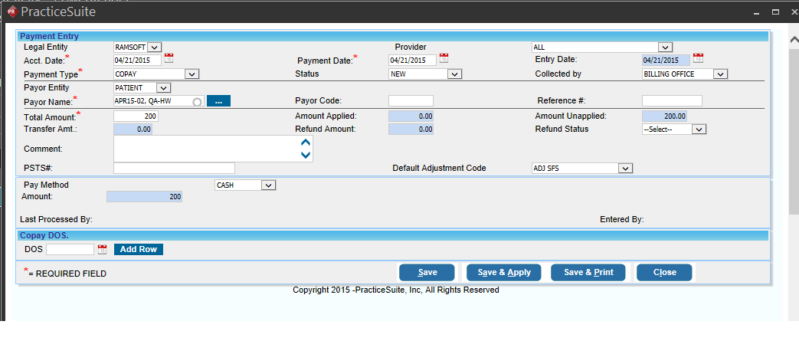
Task: Click the window scrollbar up arrow
Action: [794, 39]
